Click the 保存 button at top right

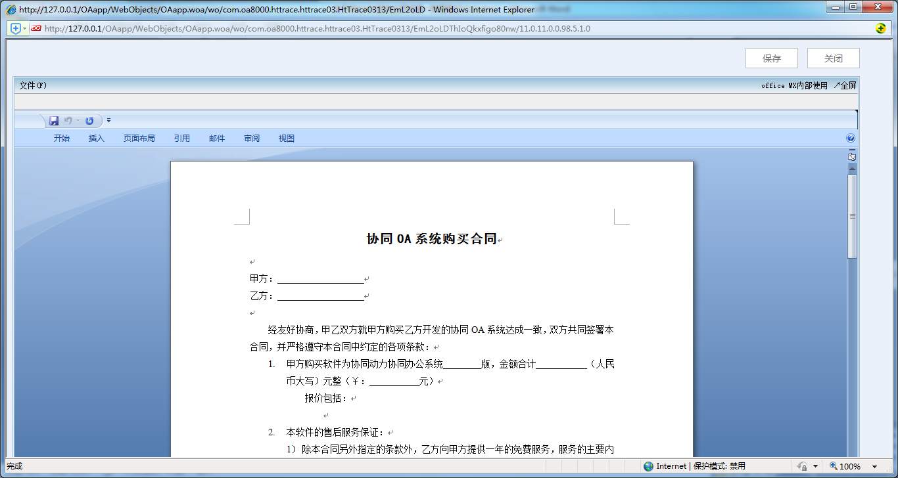click(771, 58)
